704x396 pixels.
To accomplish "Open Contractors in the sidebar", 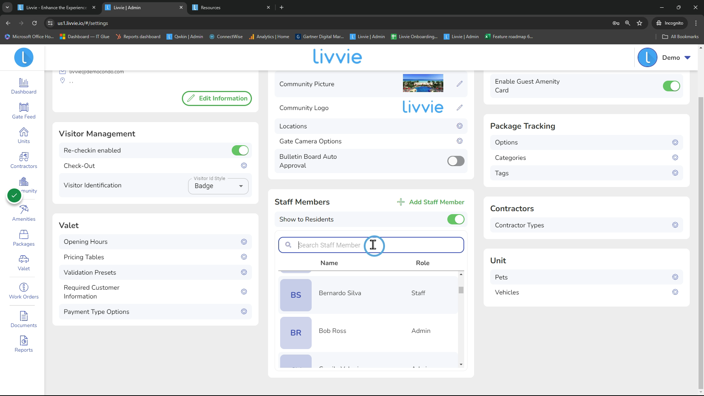I will [24, 161].
